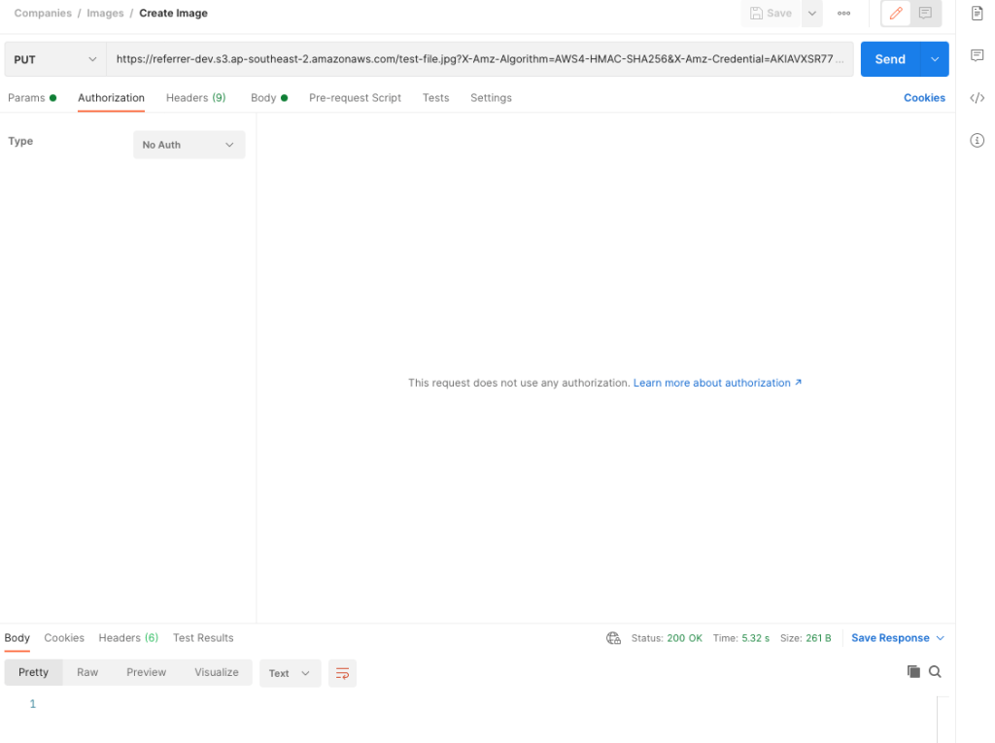995x743 pixels.
Task: Follow Learn more about authorization link
Action: pyautogui.click(x=717, y=384)
